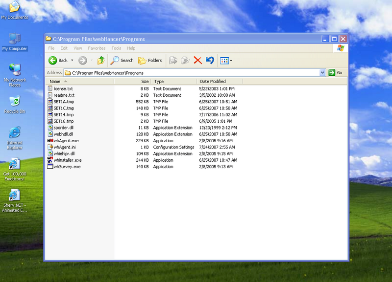Sort files by Type column header
This screenshot has height=282, width=392.
point(174,81)
